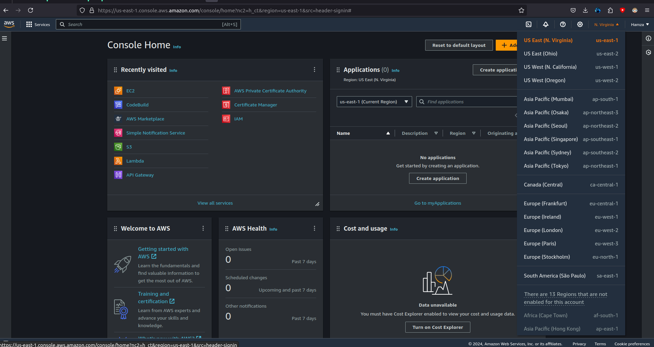Open Welcome to AWS widget options menu
Image resolution: width=654 pixels, height=347 pixels.
point(203,228)
